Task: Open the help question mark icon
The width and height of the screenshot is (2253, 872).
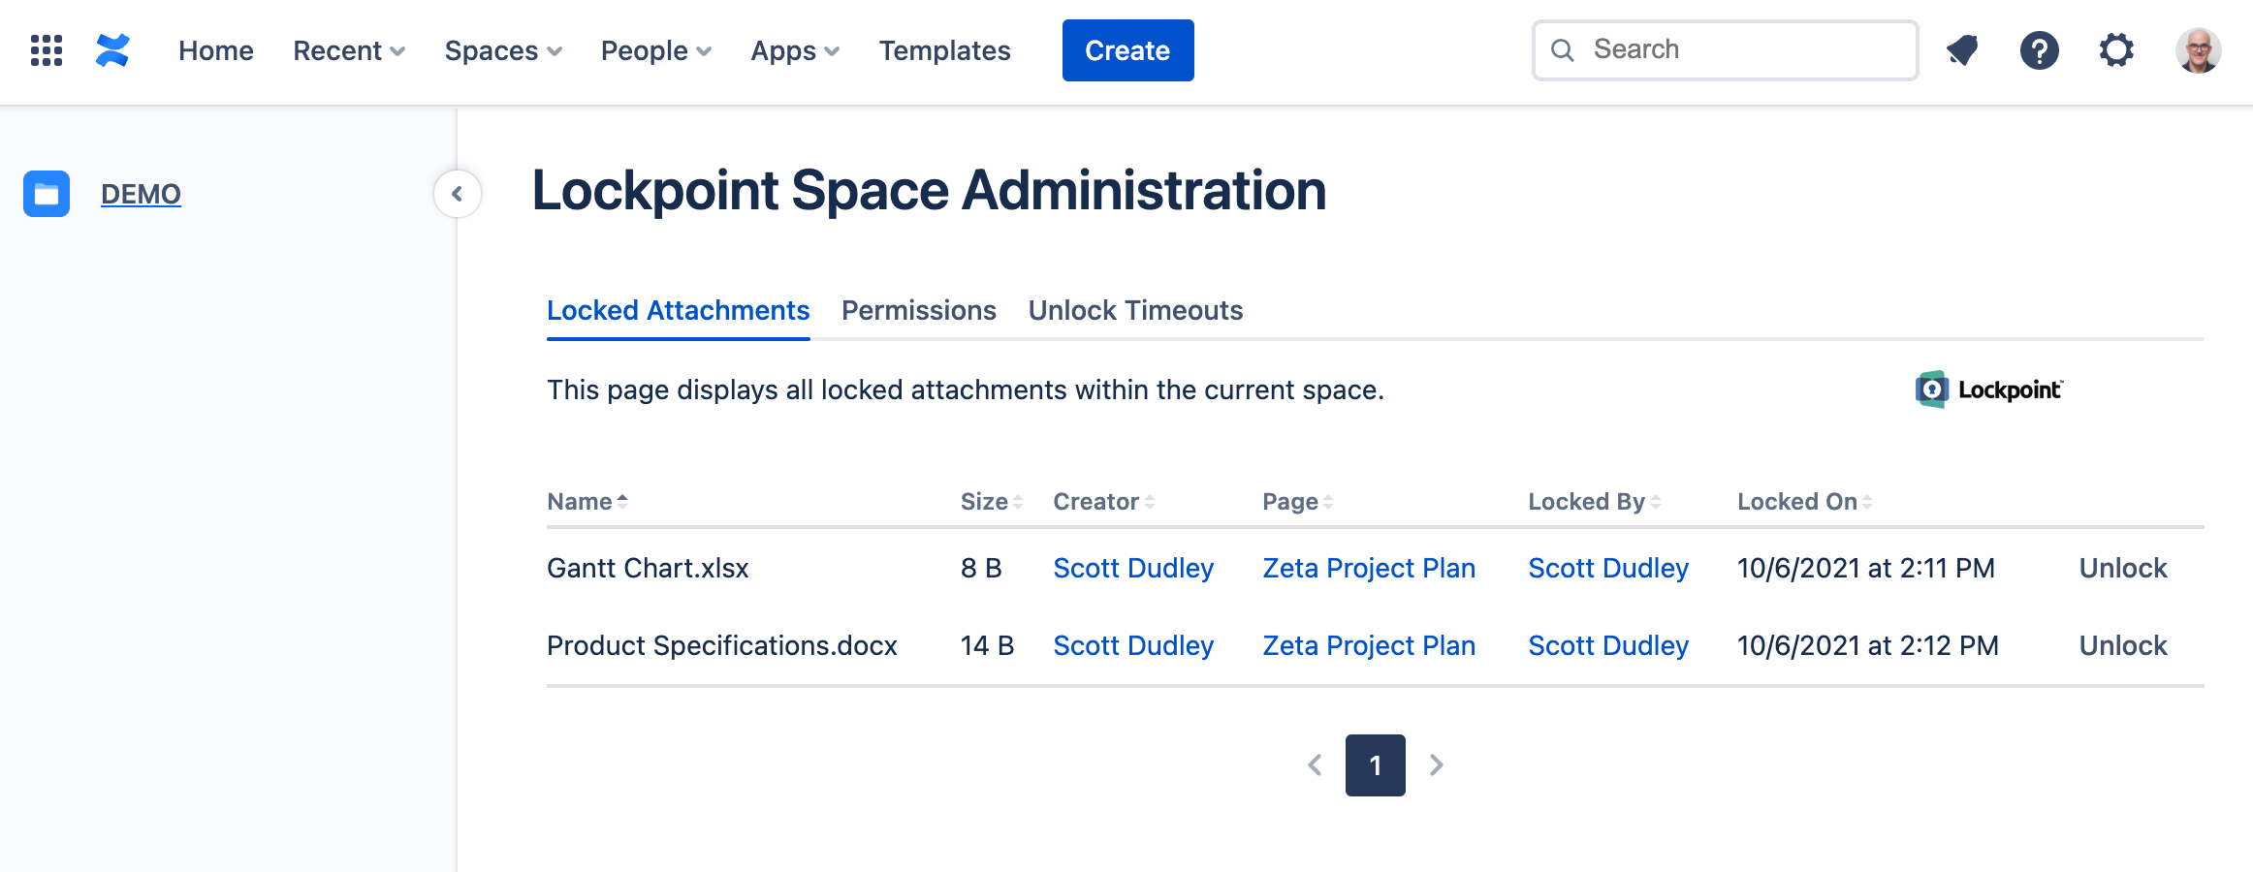Action: click(x=2040, y=50)
